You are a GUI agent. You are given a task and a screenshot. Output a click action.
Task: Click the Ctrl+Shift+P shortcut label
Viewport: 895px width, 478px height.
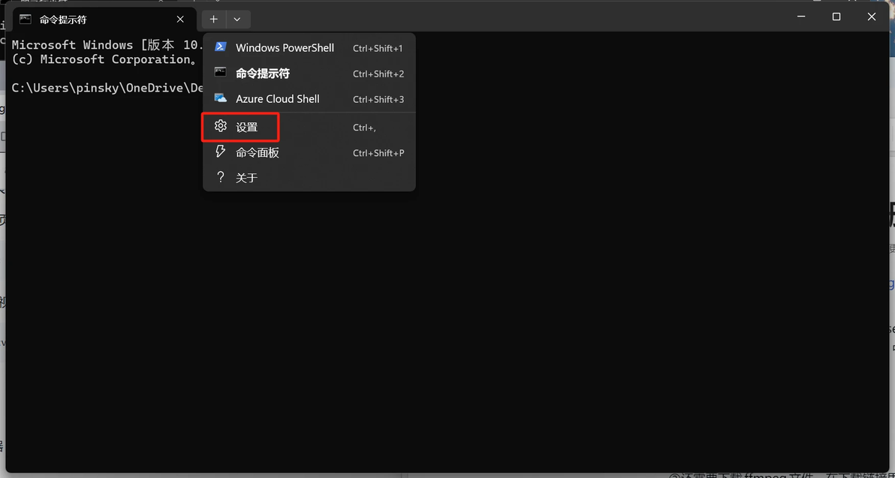378,153
